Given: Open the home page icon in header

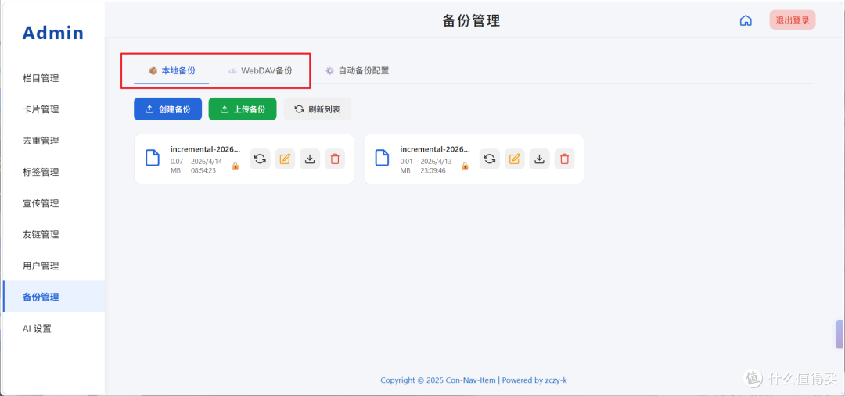Looking at the screenshot, I should point(746,21).
